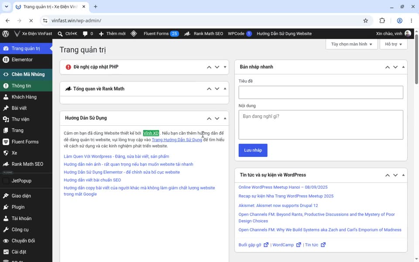This screenshot has width=419, height=262.
Task: Open the WordPress logo menu
Action: [x=6, y=34]
